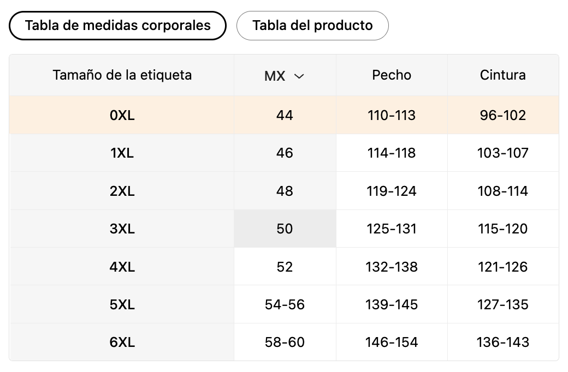Click the Pecho value 132-138 cell
This screenshot has height=372, width=568.
point(392,267)
